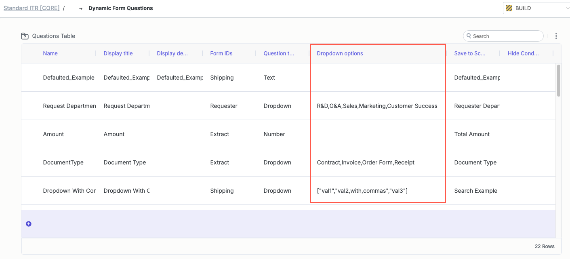Viewport: 570px width, 259px height.
Task: Click the blue add row plus icon
Action: (29, 224)
